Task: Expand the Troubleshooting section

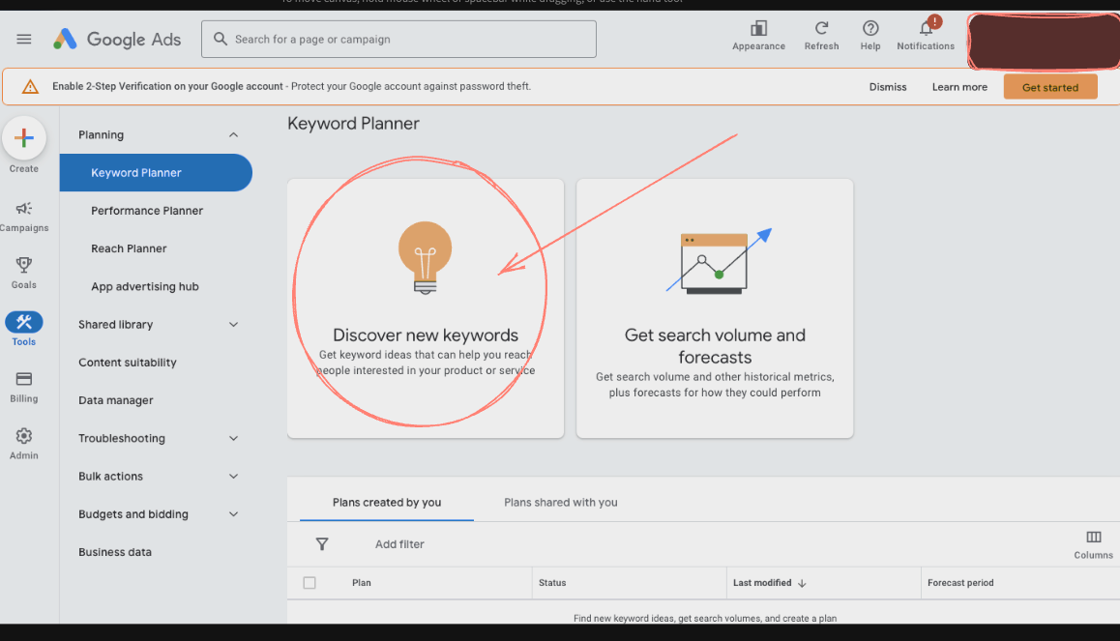Action: pos(233,438)
